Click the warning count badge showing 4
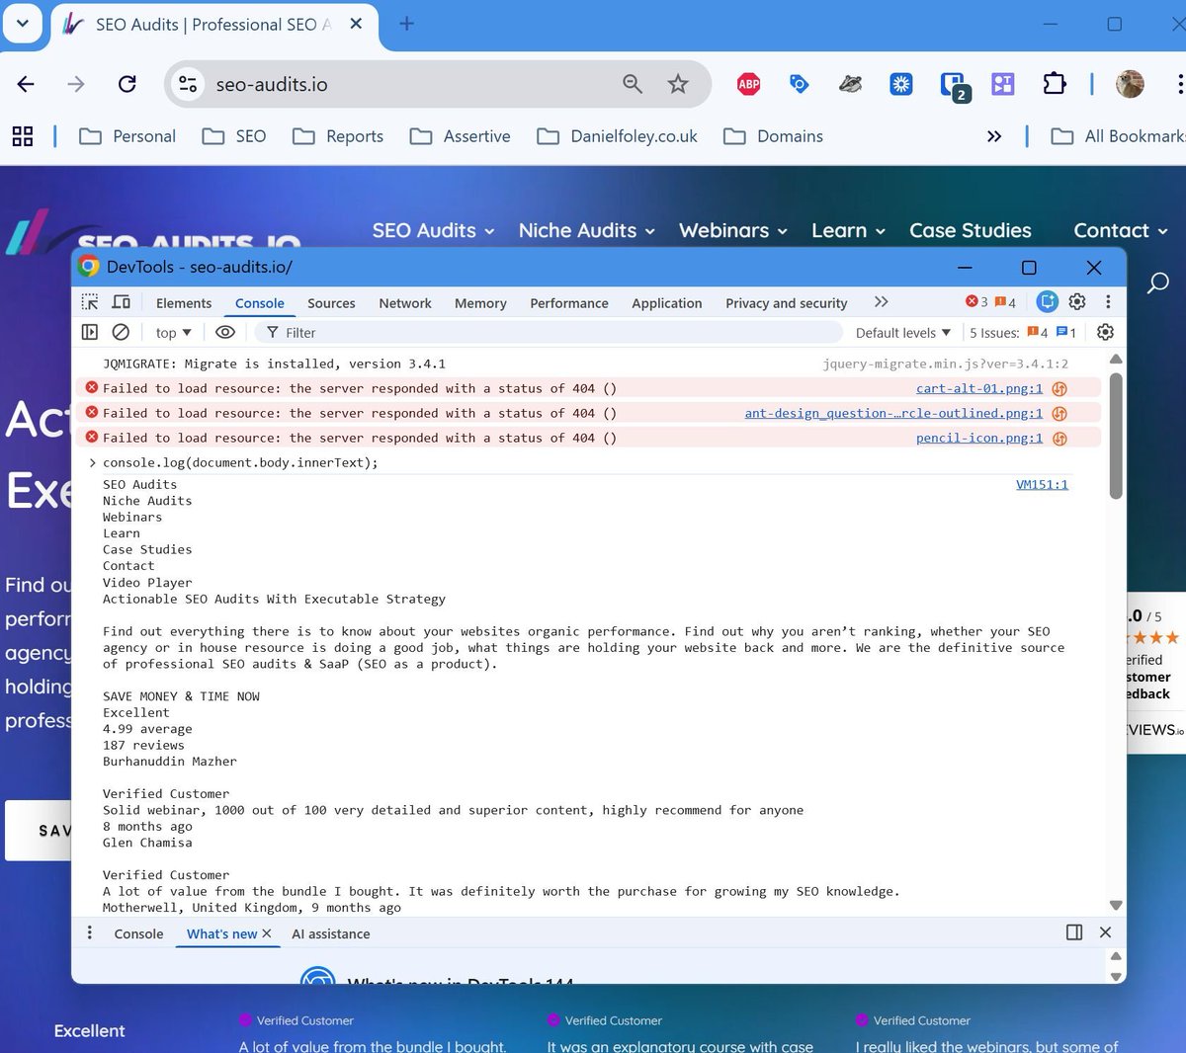 [x=1005, y=302]
